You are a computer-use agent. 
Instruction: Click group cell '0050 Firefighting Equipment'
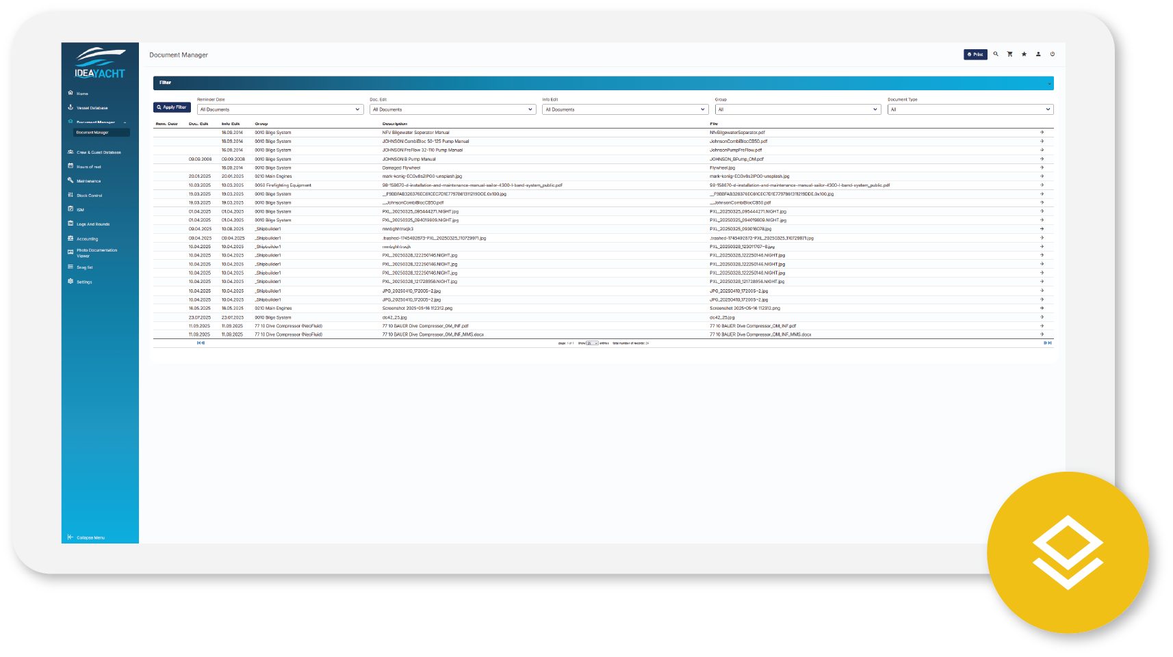[x=283, y=185]
